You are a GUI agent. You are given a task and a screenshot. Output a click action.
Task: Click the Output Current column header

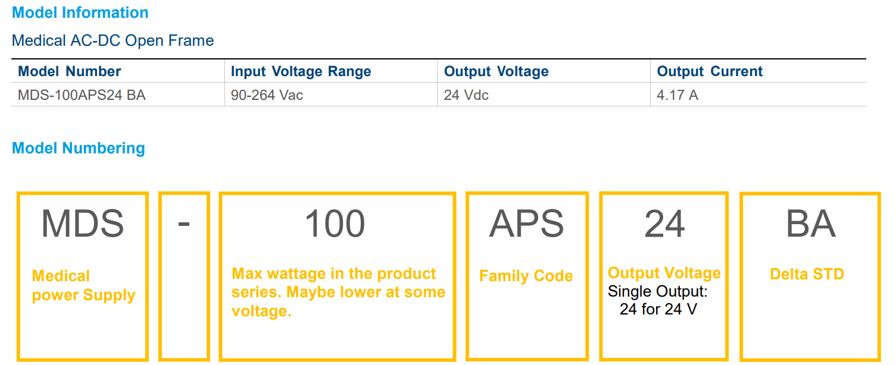tap(710, 71)
